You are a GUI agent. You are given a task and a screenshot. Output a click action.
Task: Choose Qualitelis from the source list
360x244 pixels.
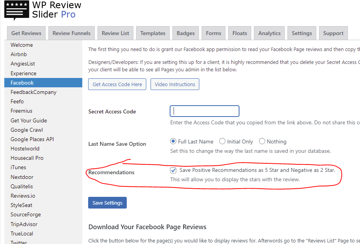click(x=43, y=187)
